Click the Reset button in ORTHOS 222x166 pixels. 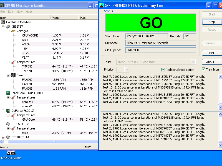(212, 30)
